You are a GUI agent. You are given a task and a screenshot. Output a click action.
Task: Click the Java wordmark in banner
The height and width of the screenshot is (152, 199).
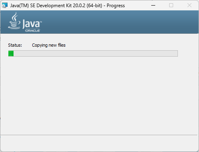coord(31,24)
